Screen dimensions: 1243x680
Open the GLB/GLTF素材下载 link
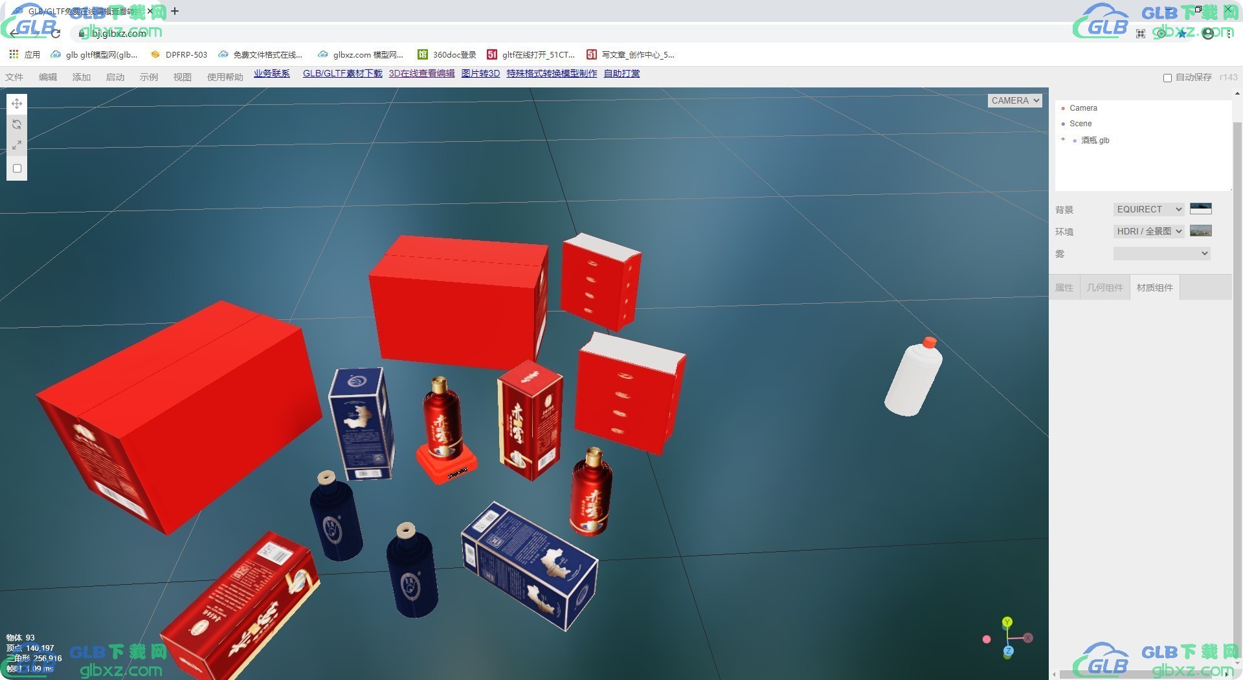pyautogui.click(x=342, y=73)
